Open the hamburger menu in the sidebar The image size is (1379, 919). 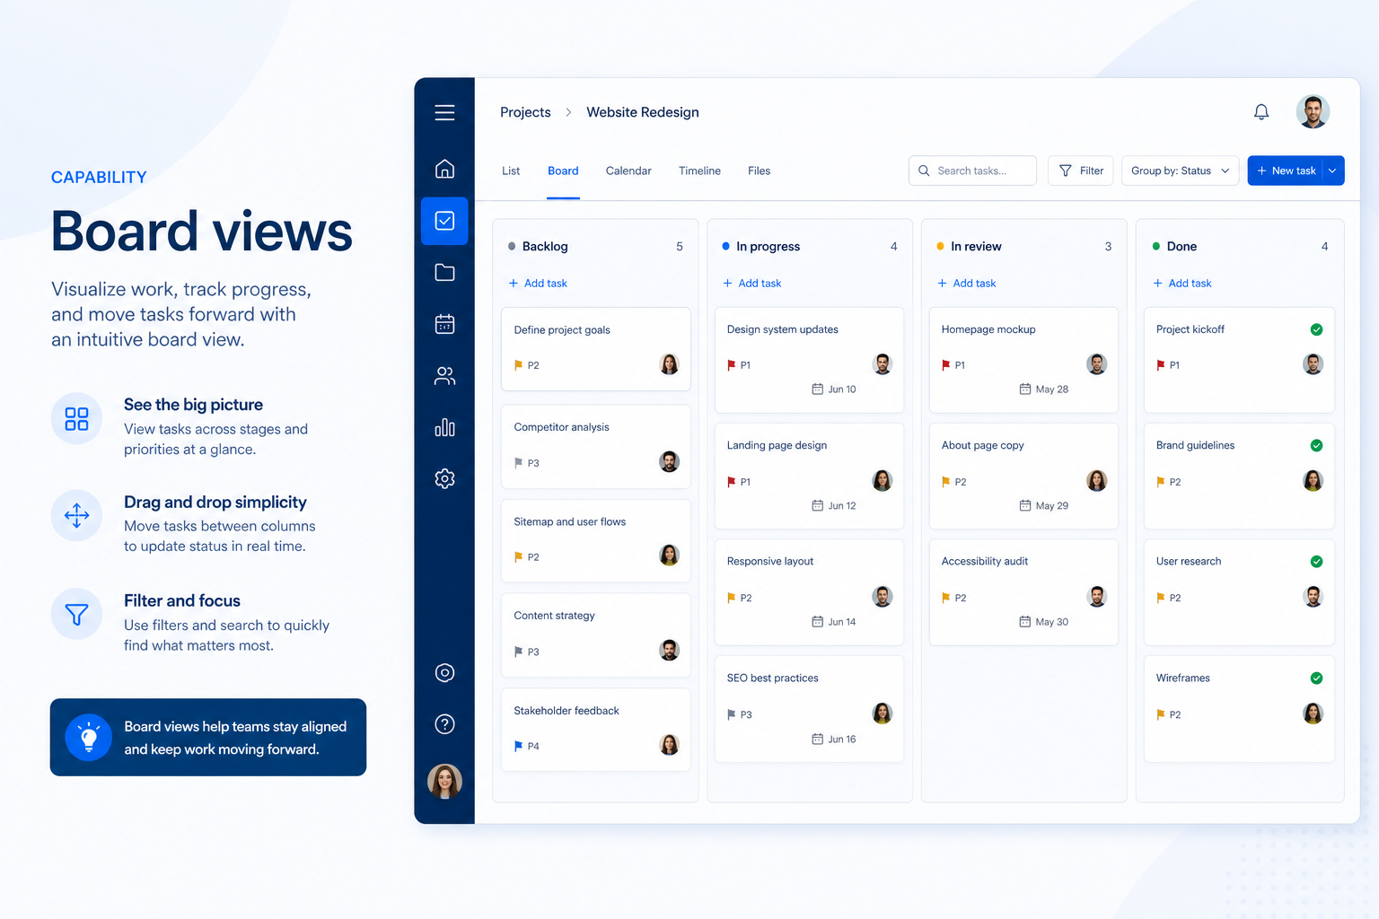[x=444, y=112]
